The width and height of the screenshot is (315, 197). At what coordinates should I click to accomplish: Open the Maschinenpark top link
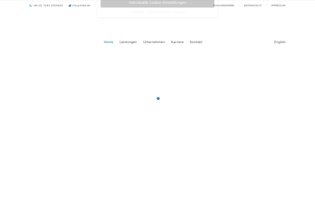pos(224,5)
